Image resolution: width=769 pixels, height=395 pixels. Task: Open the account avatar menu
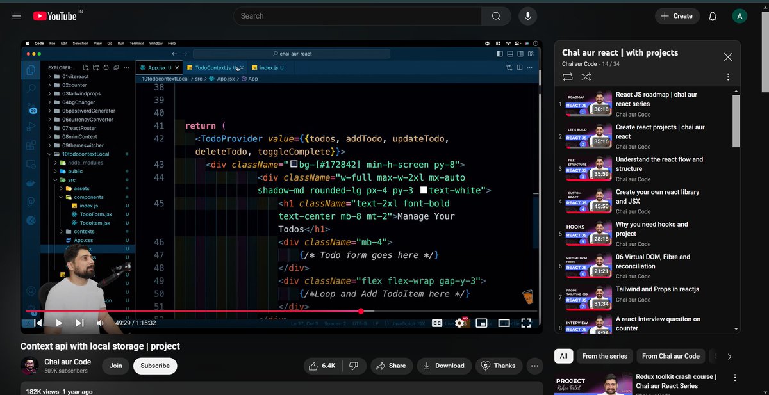click(740, 16)
